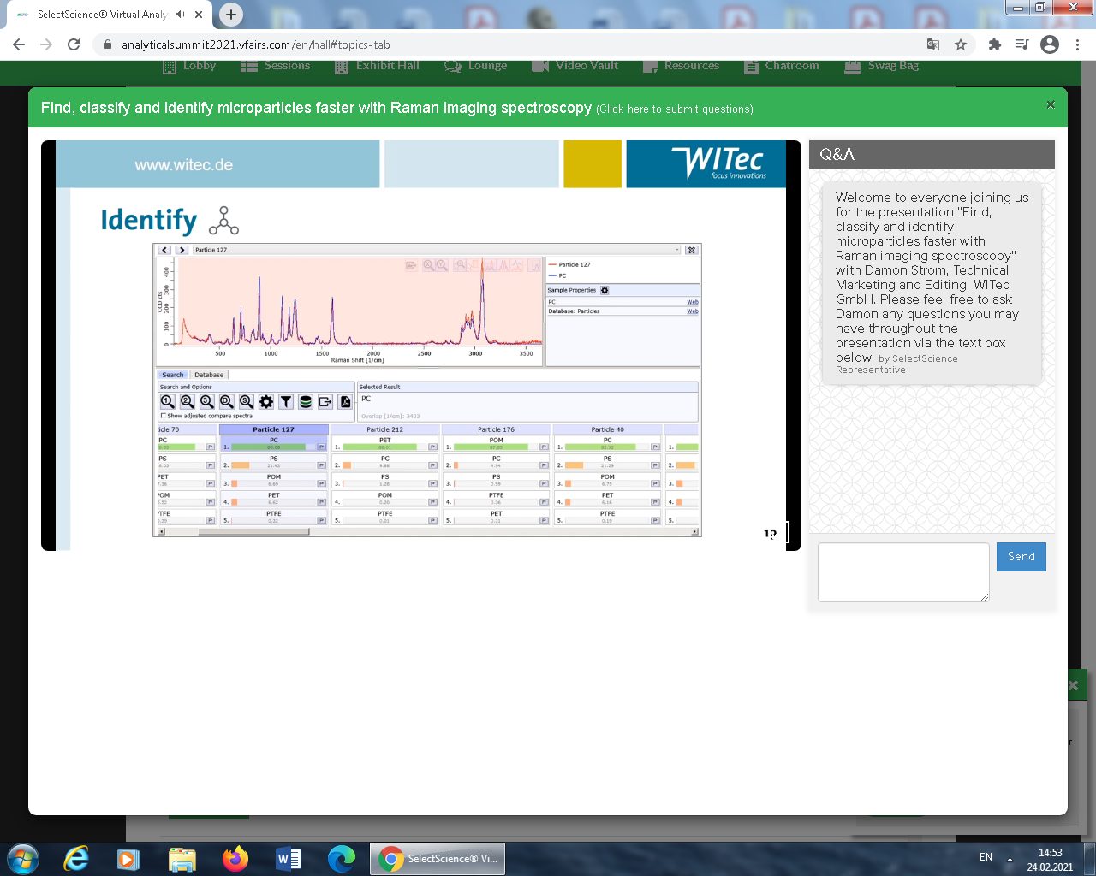Click the webinar title to submit questions
The height and width of the screenshot is (876, 1096).
point(316,108)
